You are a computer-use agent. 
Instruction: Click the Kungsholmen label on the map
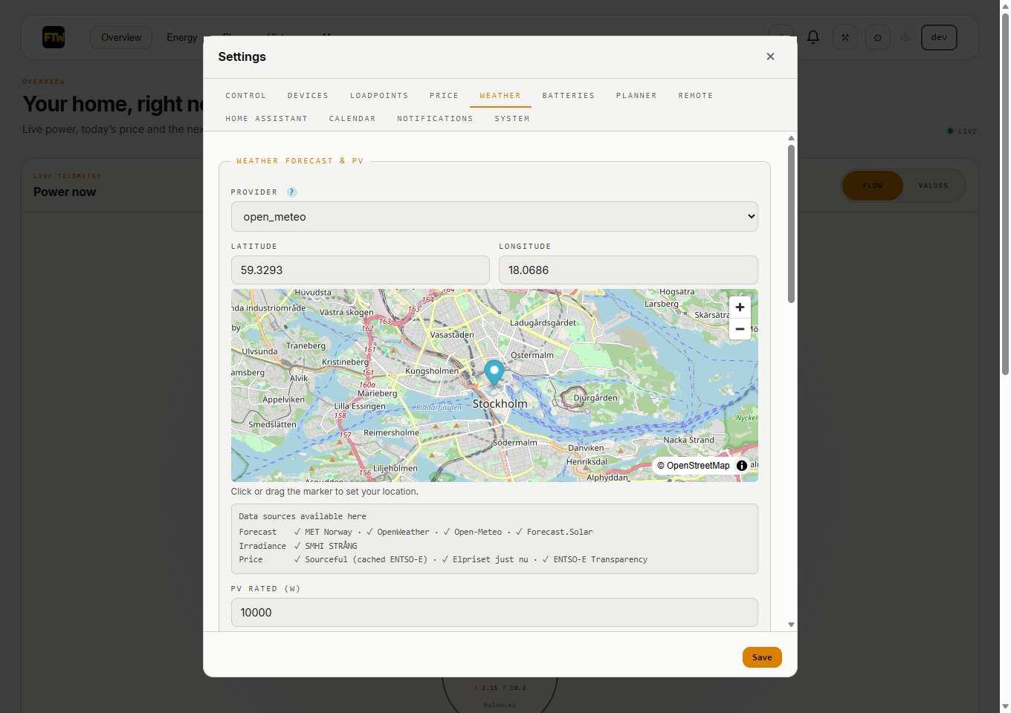(432, 371)
